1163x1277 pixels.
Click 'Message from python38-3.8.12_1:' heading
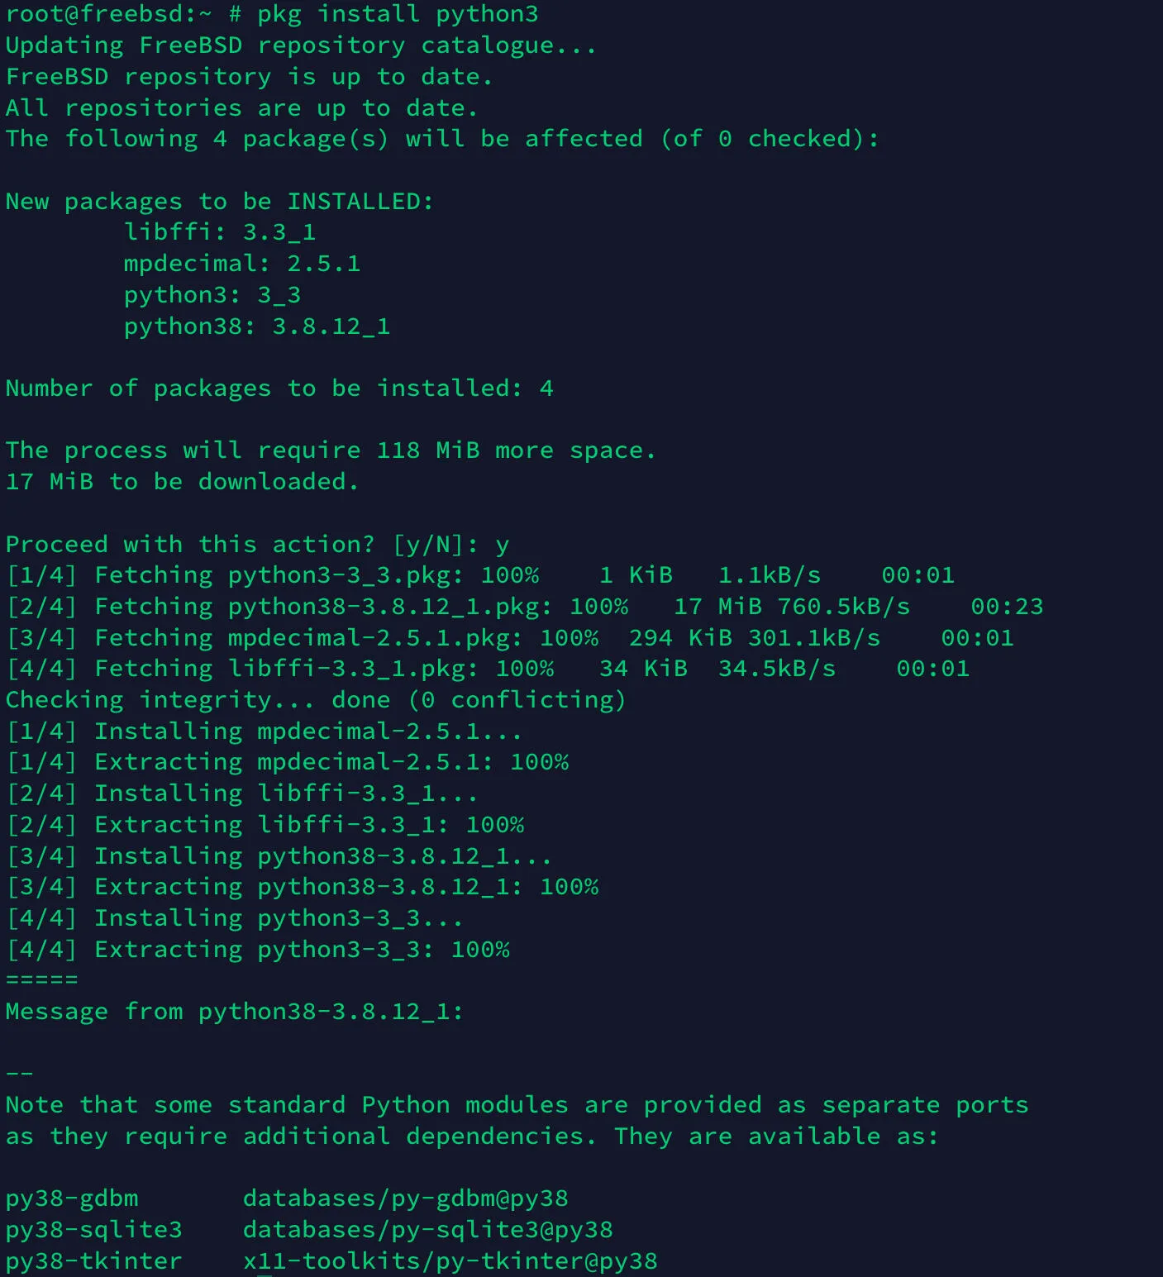coord(235,1012)
